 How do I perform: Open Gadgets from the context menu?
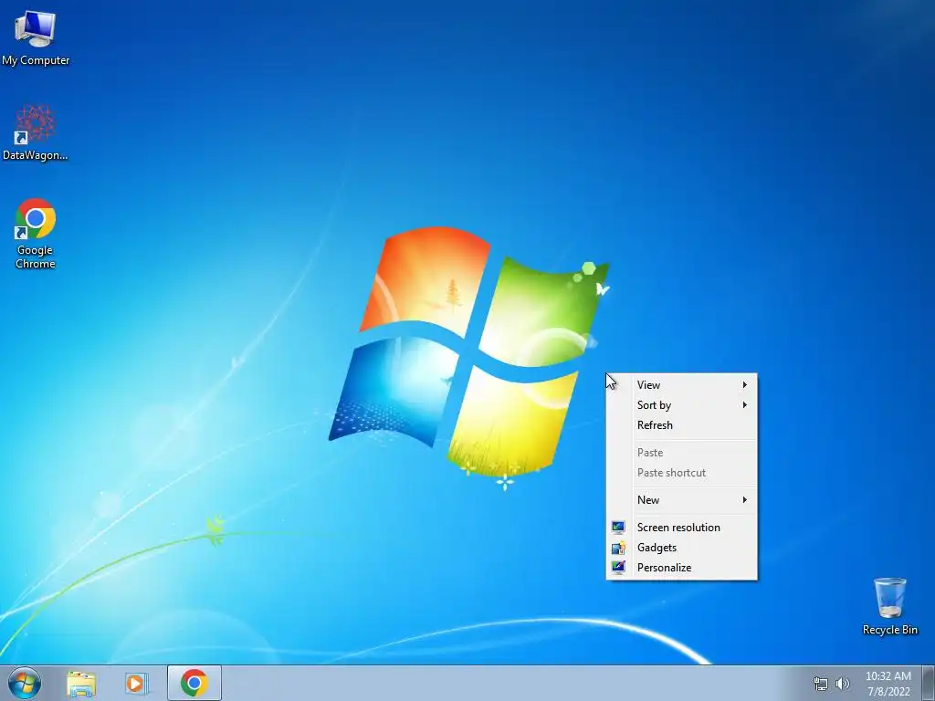coord(681,548)
